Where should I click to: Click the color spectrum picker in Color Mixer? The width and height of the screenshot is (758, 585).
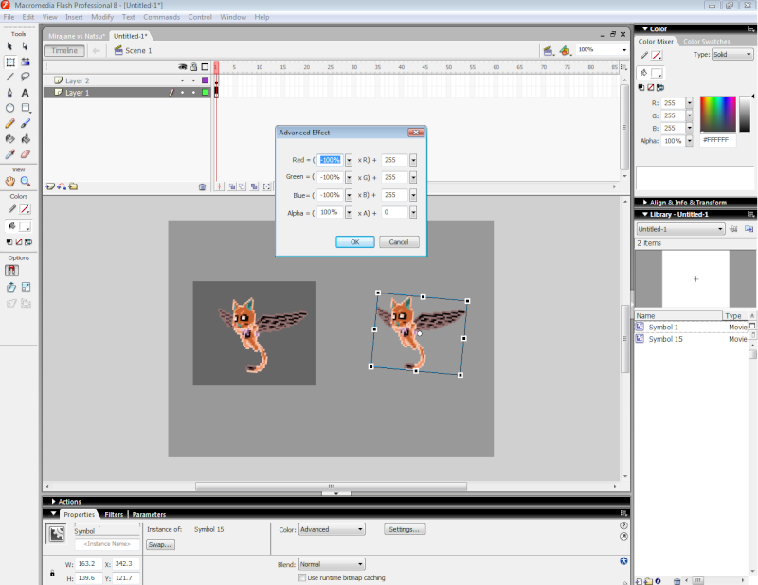(718, 114)
